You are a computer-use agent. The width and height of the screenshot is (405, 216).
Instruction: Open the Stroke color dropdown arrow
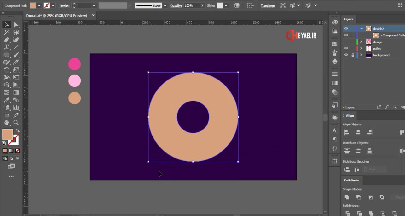pyautogui.click(x=53, y=6)
